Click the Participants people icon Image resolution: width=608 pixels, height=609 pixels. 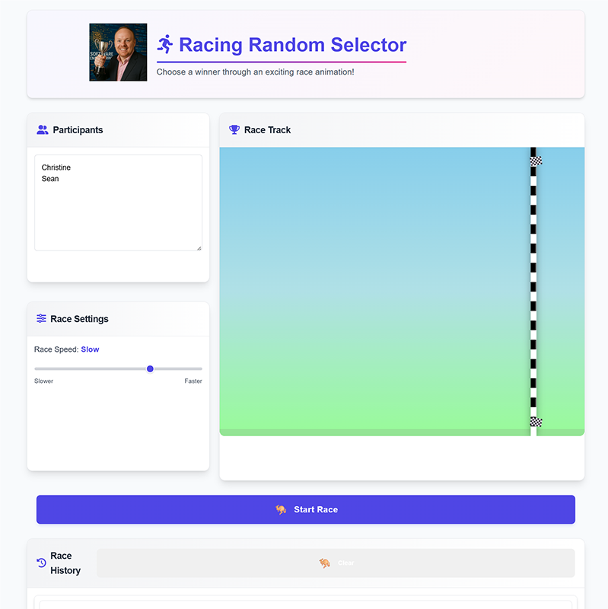coord(43,129)
